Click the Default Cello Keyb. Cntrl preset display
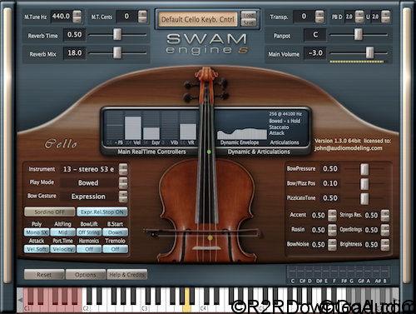416x314 pixels. (198, 19)
